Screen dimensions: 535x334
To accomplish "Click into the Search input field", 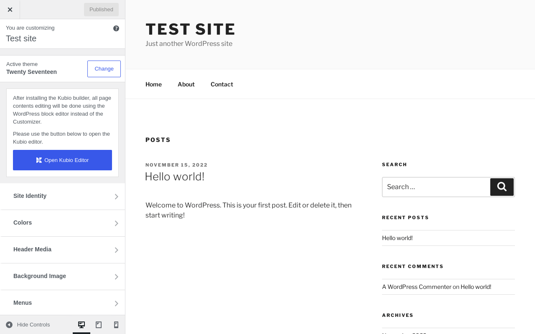I will 436,187.
